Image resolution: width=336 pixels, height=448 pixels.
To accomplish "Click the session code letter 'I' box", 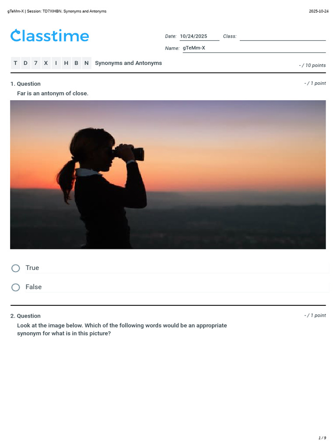I will (x=56, y=63).
